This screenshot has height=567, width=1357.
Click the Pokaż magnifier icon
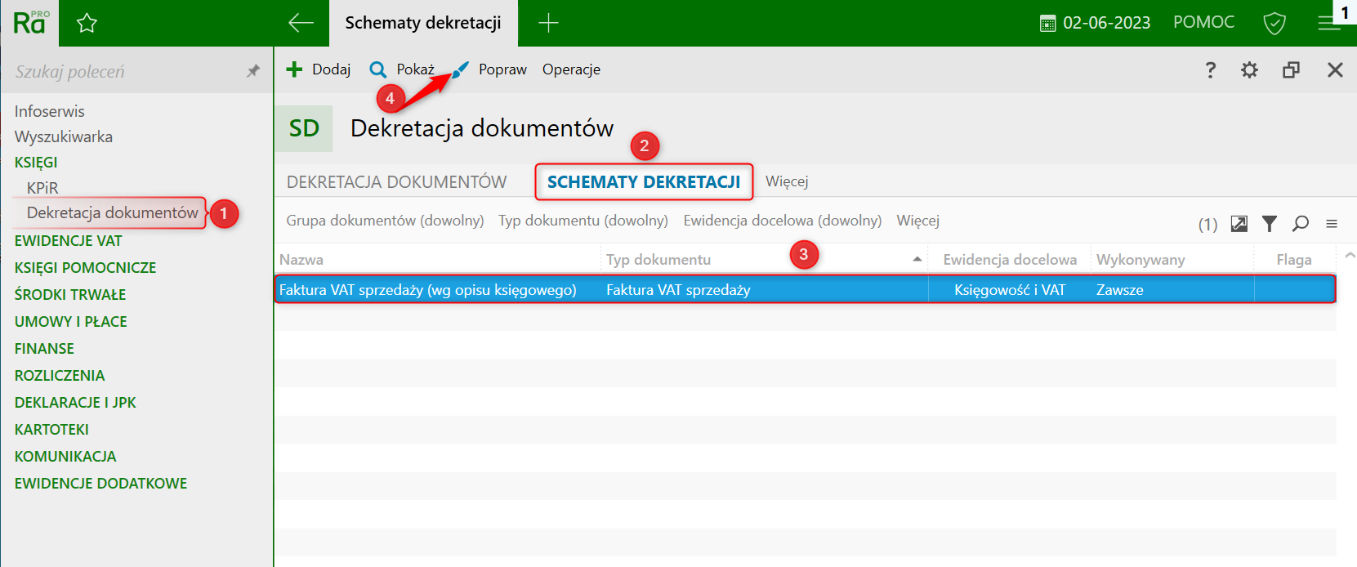click(377, 69)
